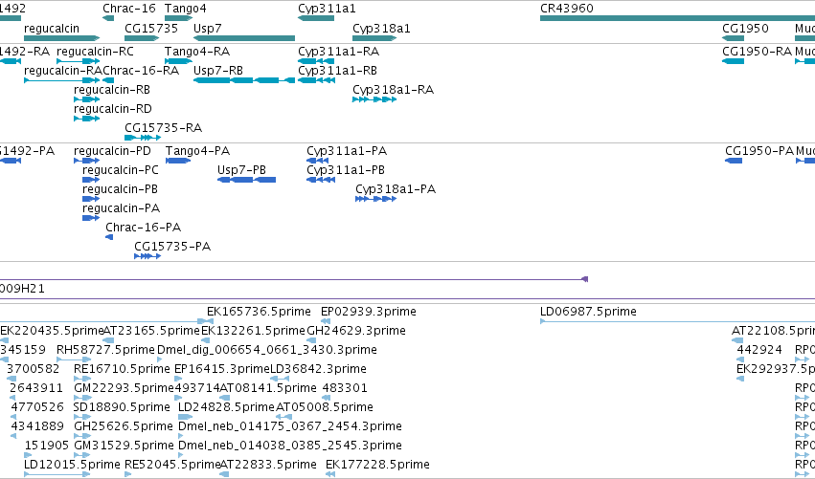Click EST GM22293.5prime

(x=124, y=388)
